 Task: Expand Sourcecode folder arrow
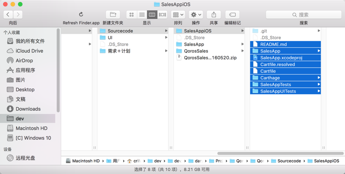click(x=166, y=31)
